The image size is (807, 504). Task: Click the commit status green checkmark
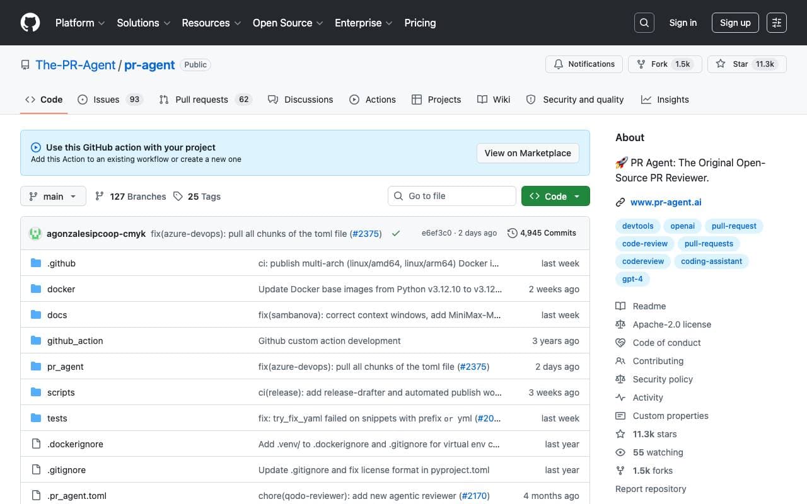pos(396,233)
